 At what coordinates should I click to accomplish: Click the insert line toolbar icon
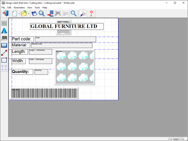(50, 14)
